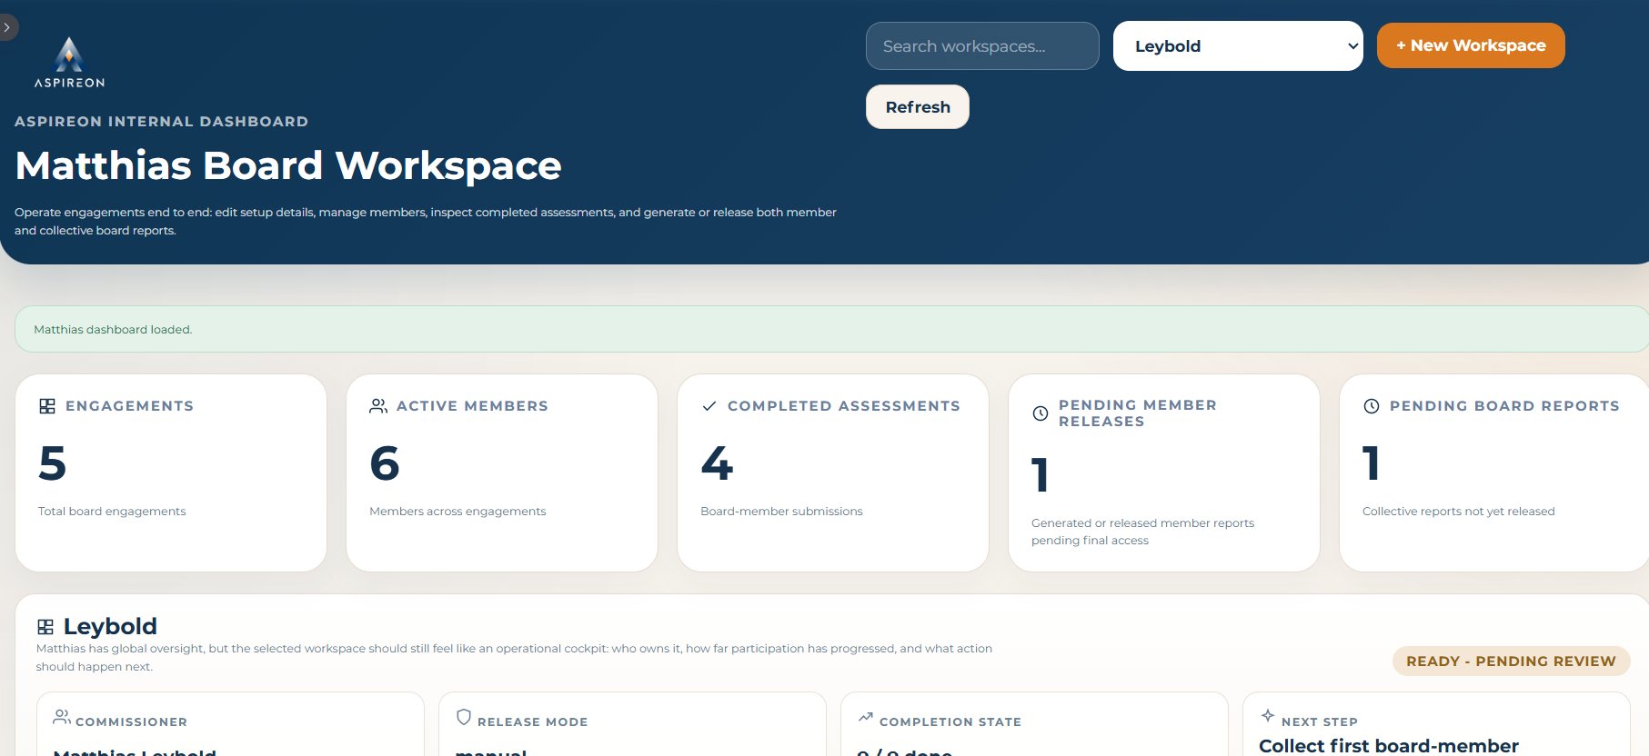Click the Leybold section grid icon
Viewport: 1649px width, 756px height.
tap(45, 627)
